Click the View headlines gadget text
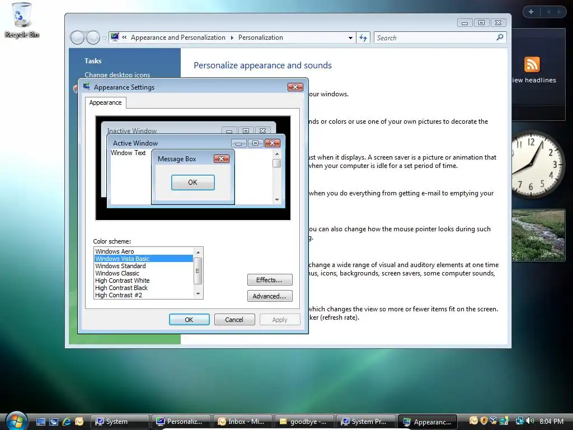 coord(534,80)
